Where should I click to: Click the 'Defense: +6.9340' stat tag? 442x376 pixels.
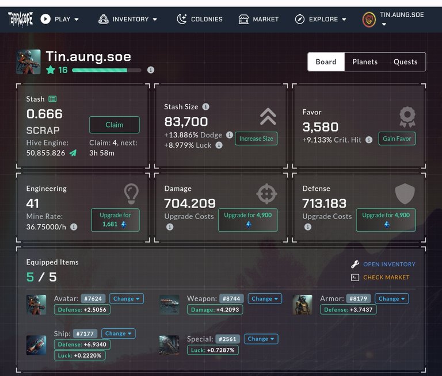tap(82, 344)
